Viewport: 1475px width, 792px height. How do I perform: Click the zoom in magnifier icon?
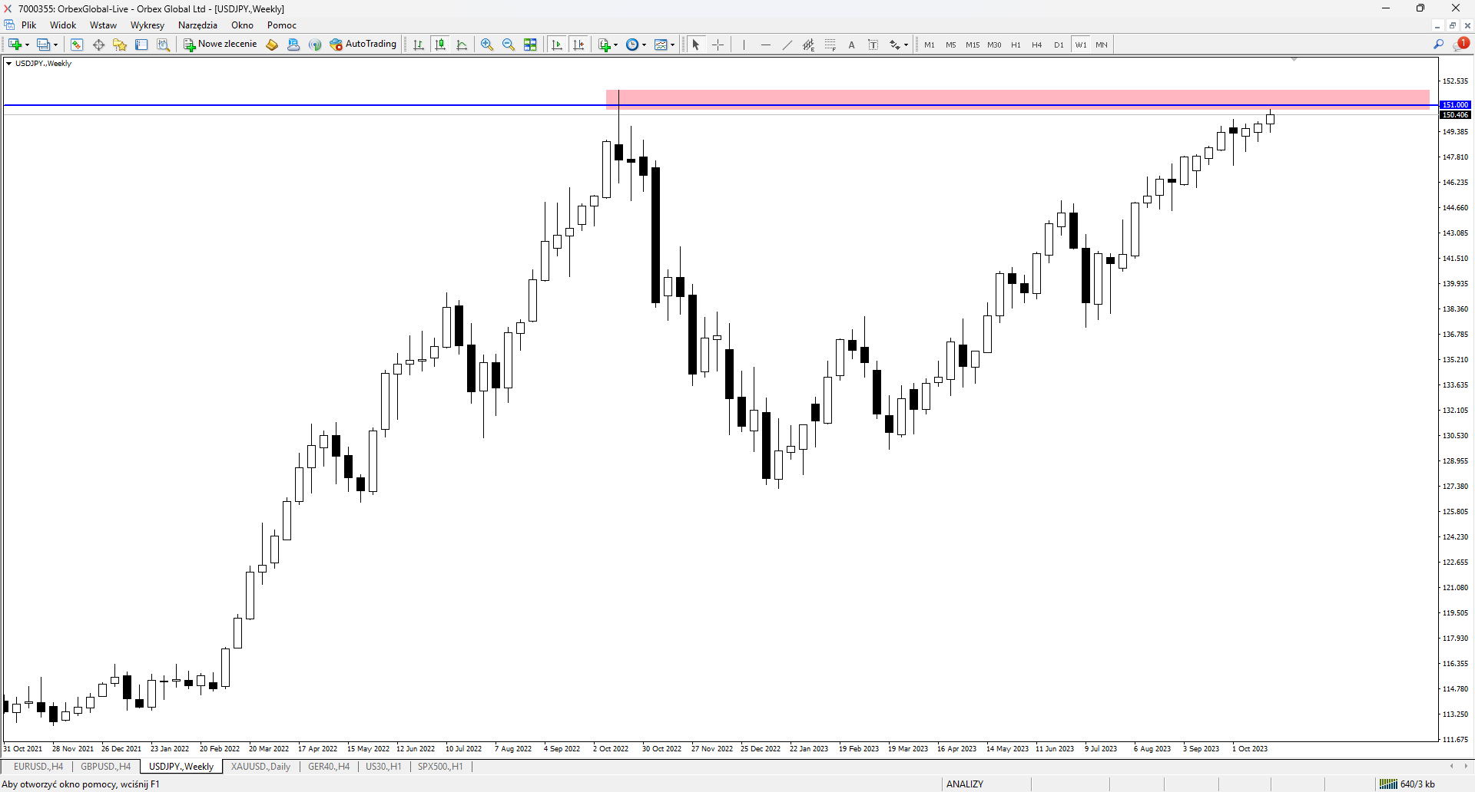point(487,45)
